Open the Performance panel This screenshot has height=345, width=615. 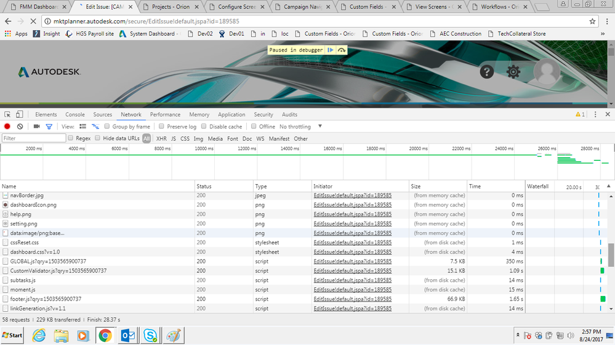point(165,115)
